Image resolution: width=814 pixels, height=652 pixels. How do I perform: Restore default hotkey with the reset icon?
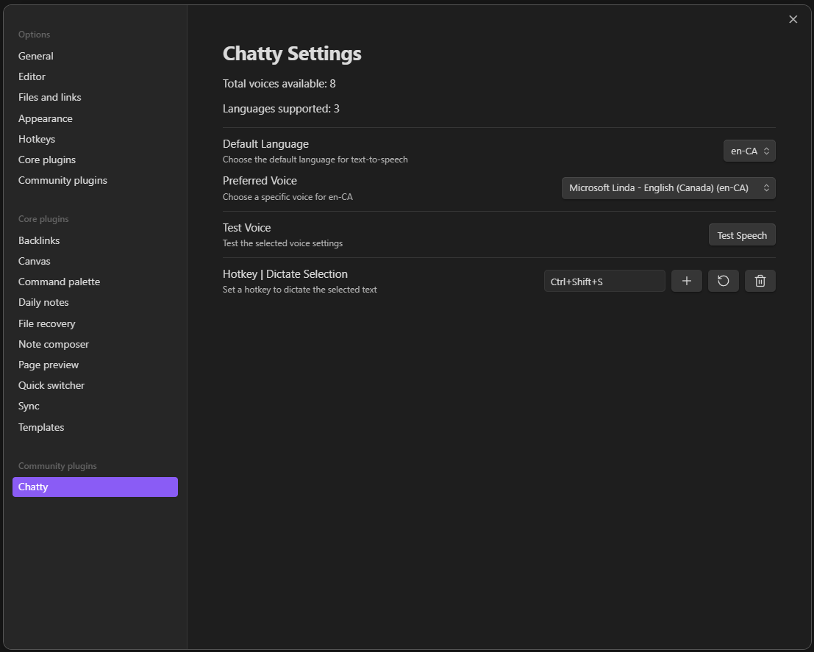pyautogui.click(x=723, y=281)
